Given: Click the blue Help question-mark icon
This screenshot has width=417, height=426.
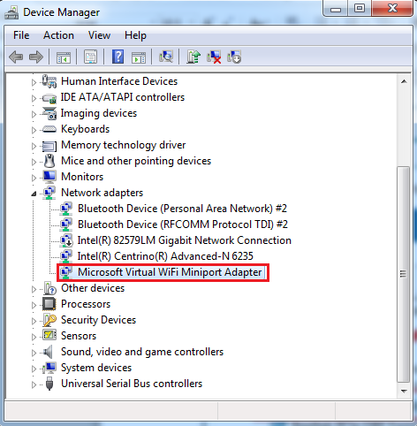Looking at the screenshot, I should [118, 57].
